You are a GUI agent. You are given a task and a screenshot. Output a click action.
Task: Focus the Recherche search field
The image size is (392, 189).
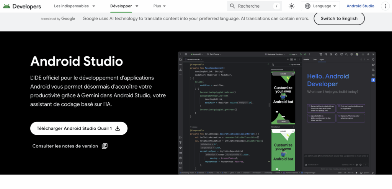coord(255,6)
